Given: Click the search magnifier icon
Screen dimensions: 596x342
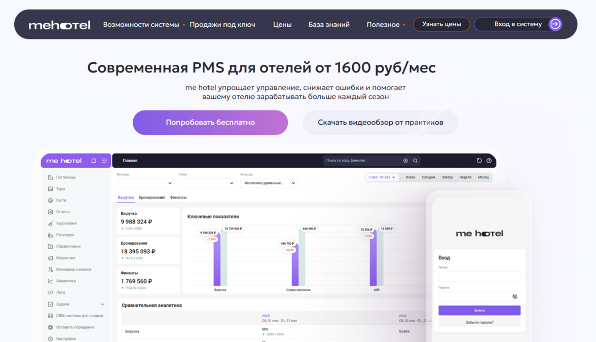Looking at the screenshot, I should tap(416, 161).
